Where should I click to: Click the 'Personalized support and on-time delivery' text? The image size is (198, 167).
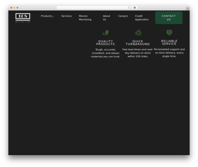coord(169,53)
